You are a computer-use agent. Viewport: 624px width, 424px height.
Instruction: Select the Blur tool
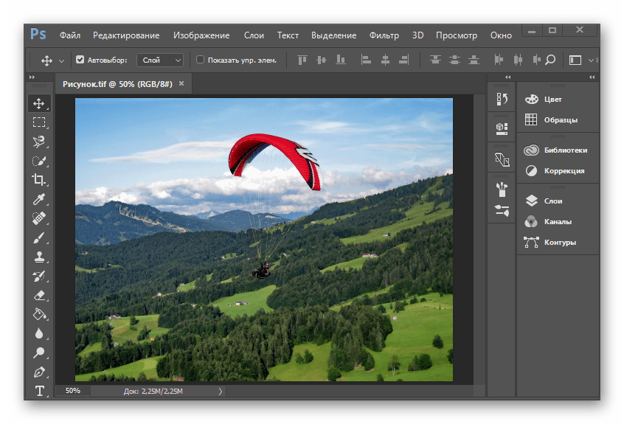coord(38,333)
